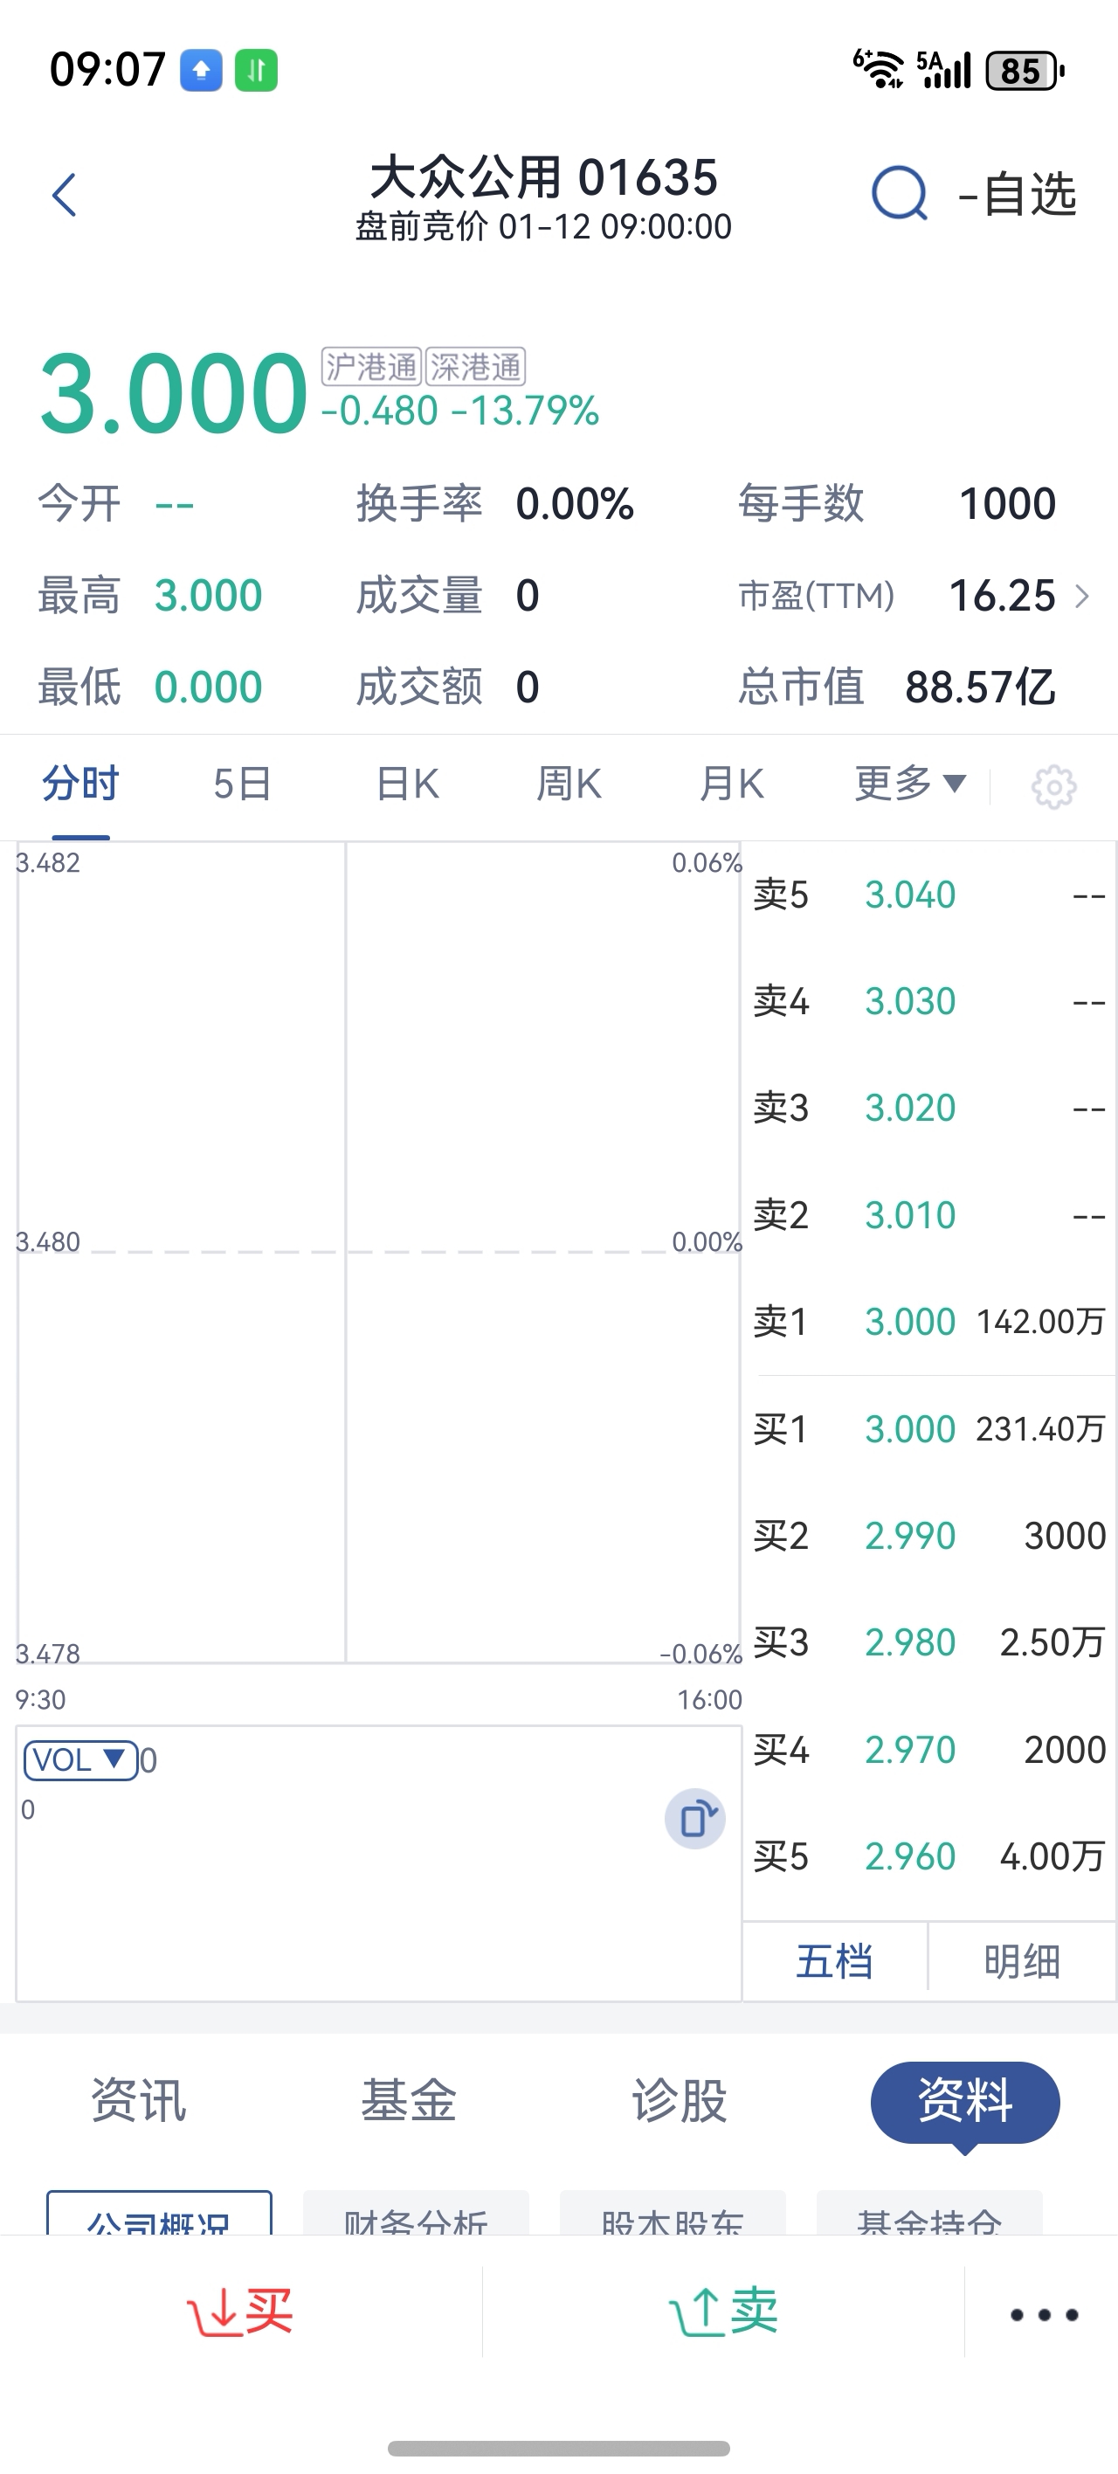
Task: Tap the blue upload status icon
Action: coord(202,70)
